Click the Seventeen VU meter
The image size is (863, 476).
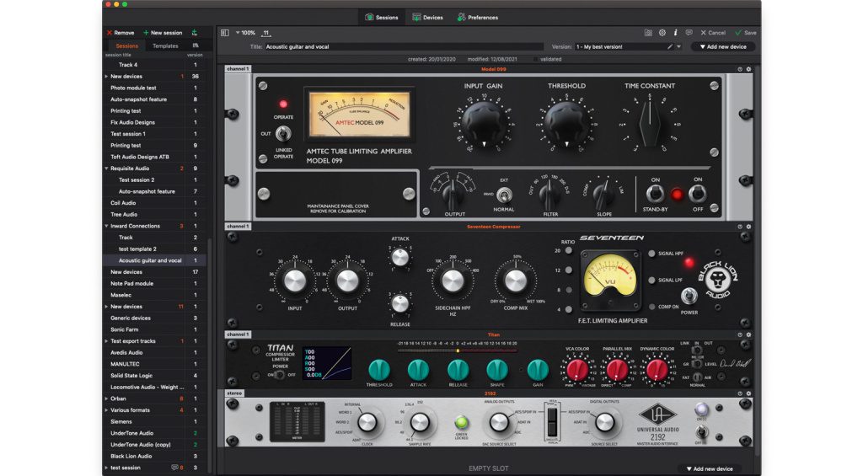pyautogui.click(x=610, y=280)
